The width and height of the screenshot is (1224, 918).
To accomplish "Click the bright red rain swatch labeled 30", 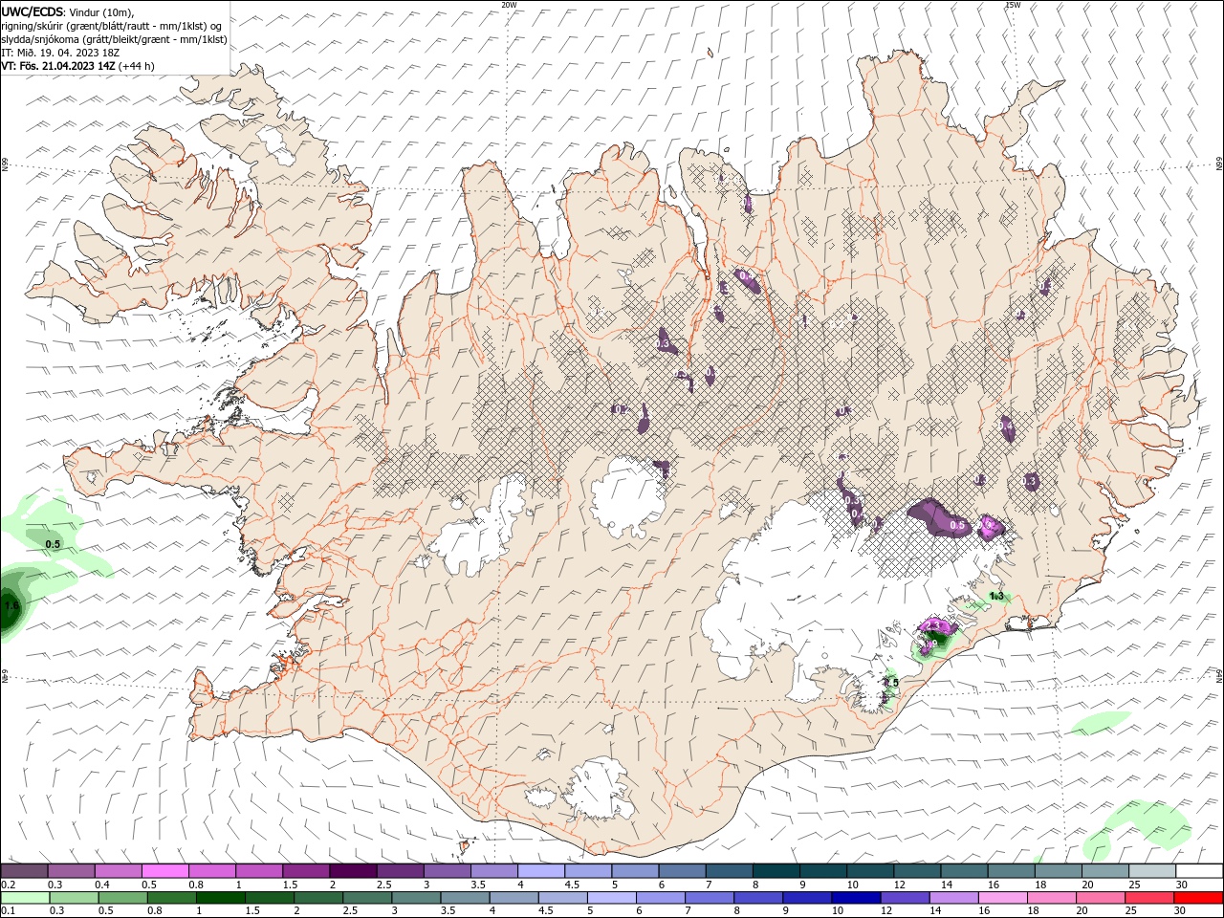I will 1199,898.
